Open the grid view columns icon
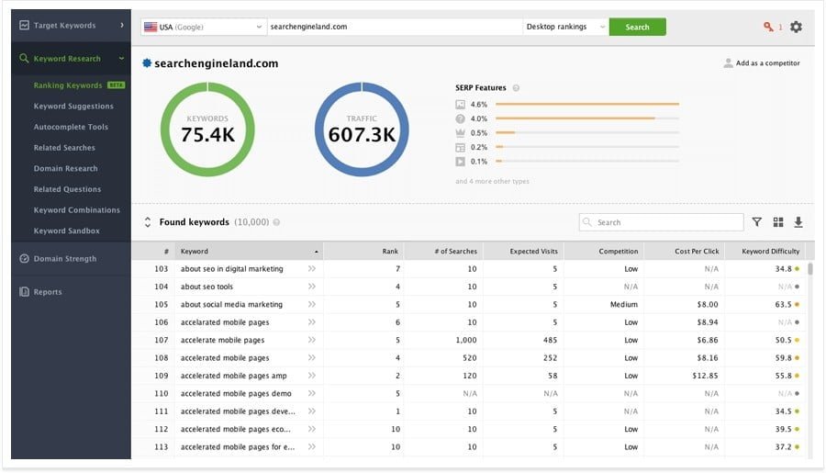 point(778,222)
